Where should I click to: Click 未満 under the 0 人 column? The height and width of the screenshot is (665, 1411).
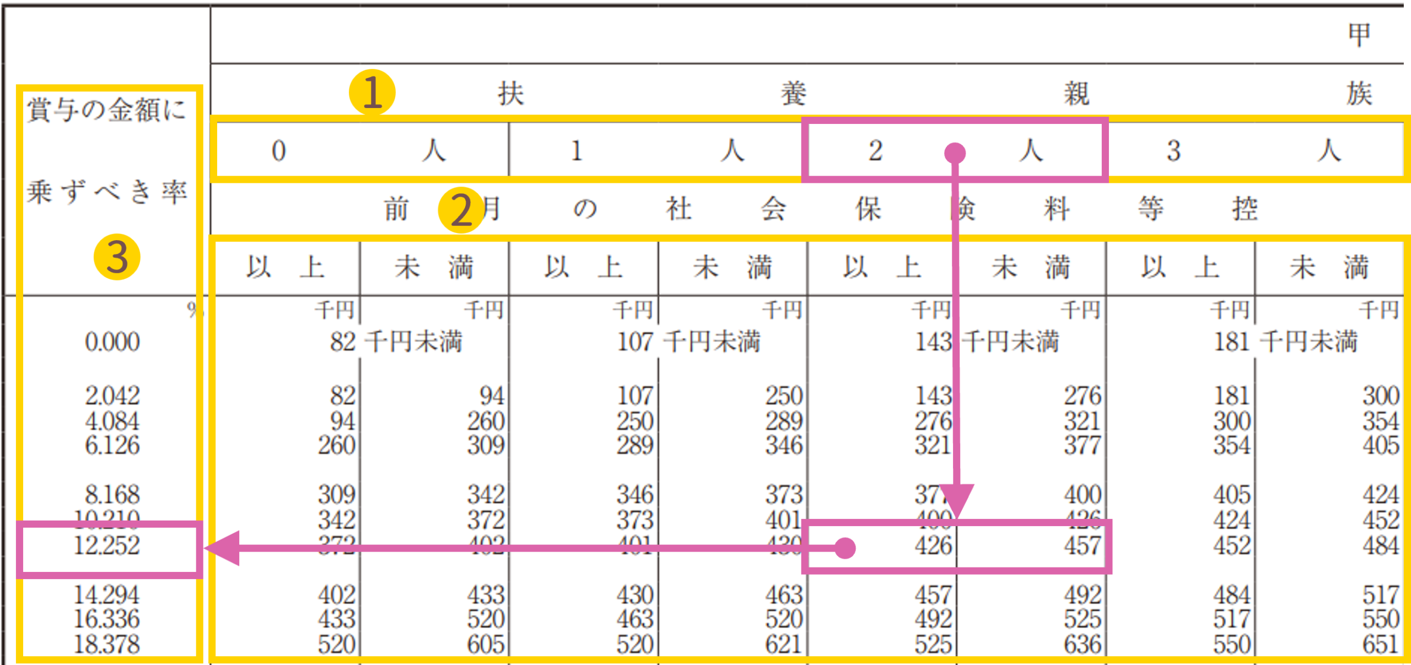(434, 267)
